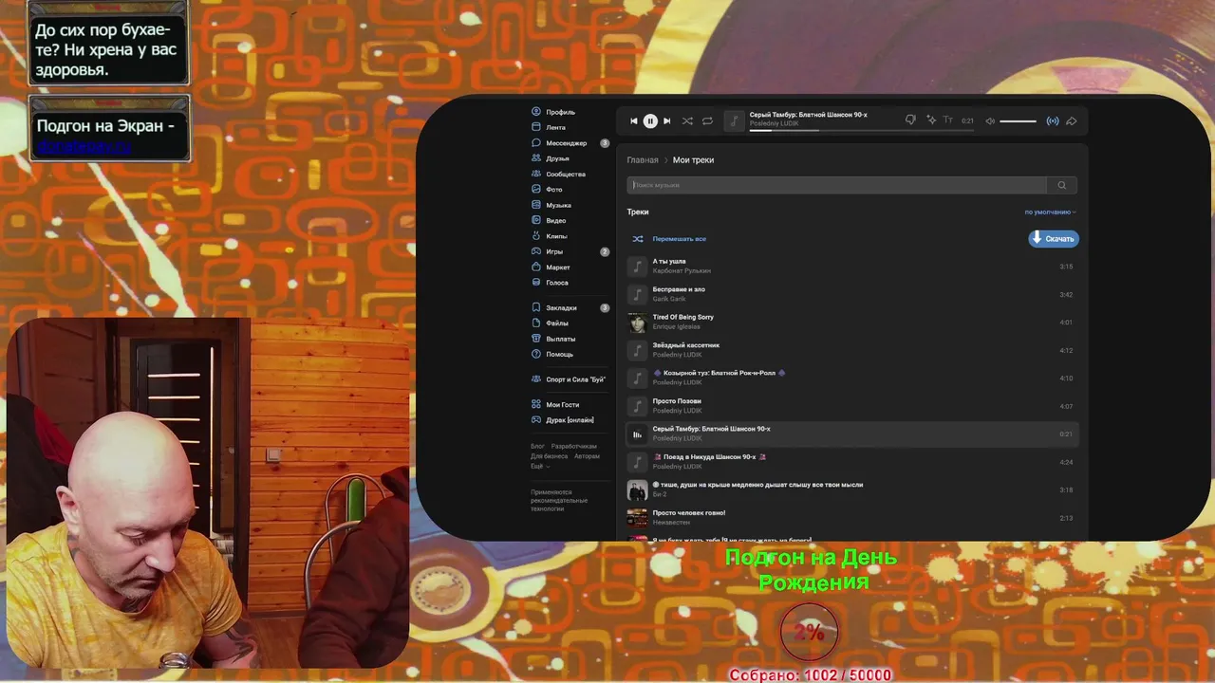Open the Лента news feed icon
This screenshot has height=683, width=1215.
[x=536, y=127]
